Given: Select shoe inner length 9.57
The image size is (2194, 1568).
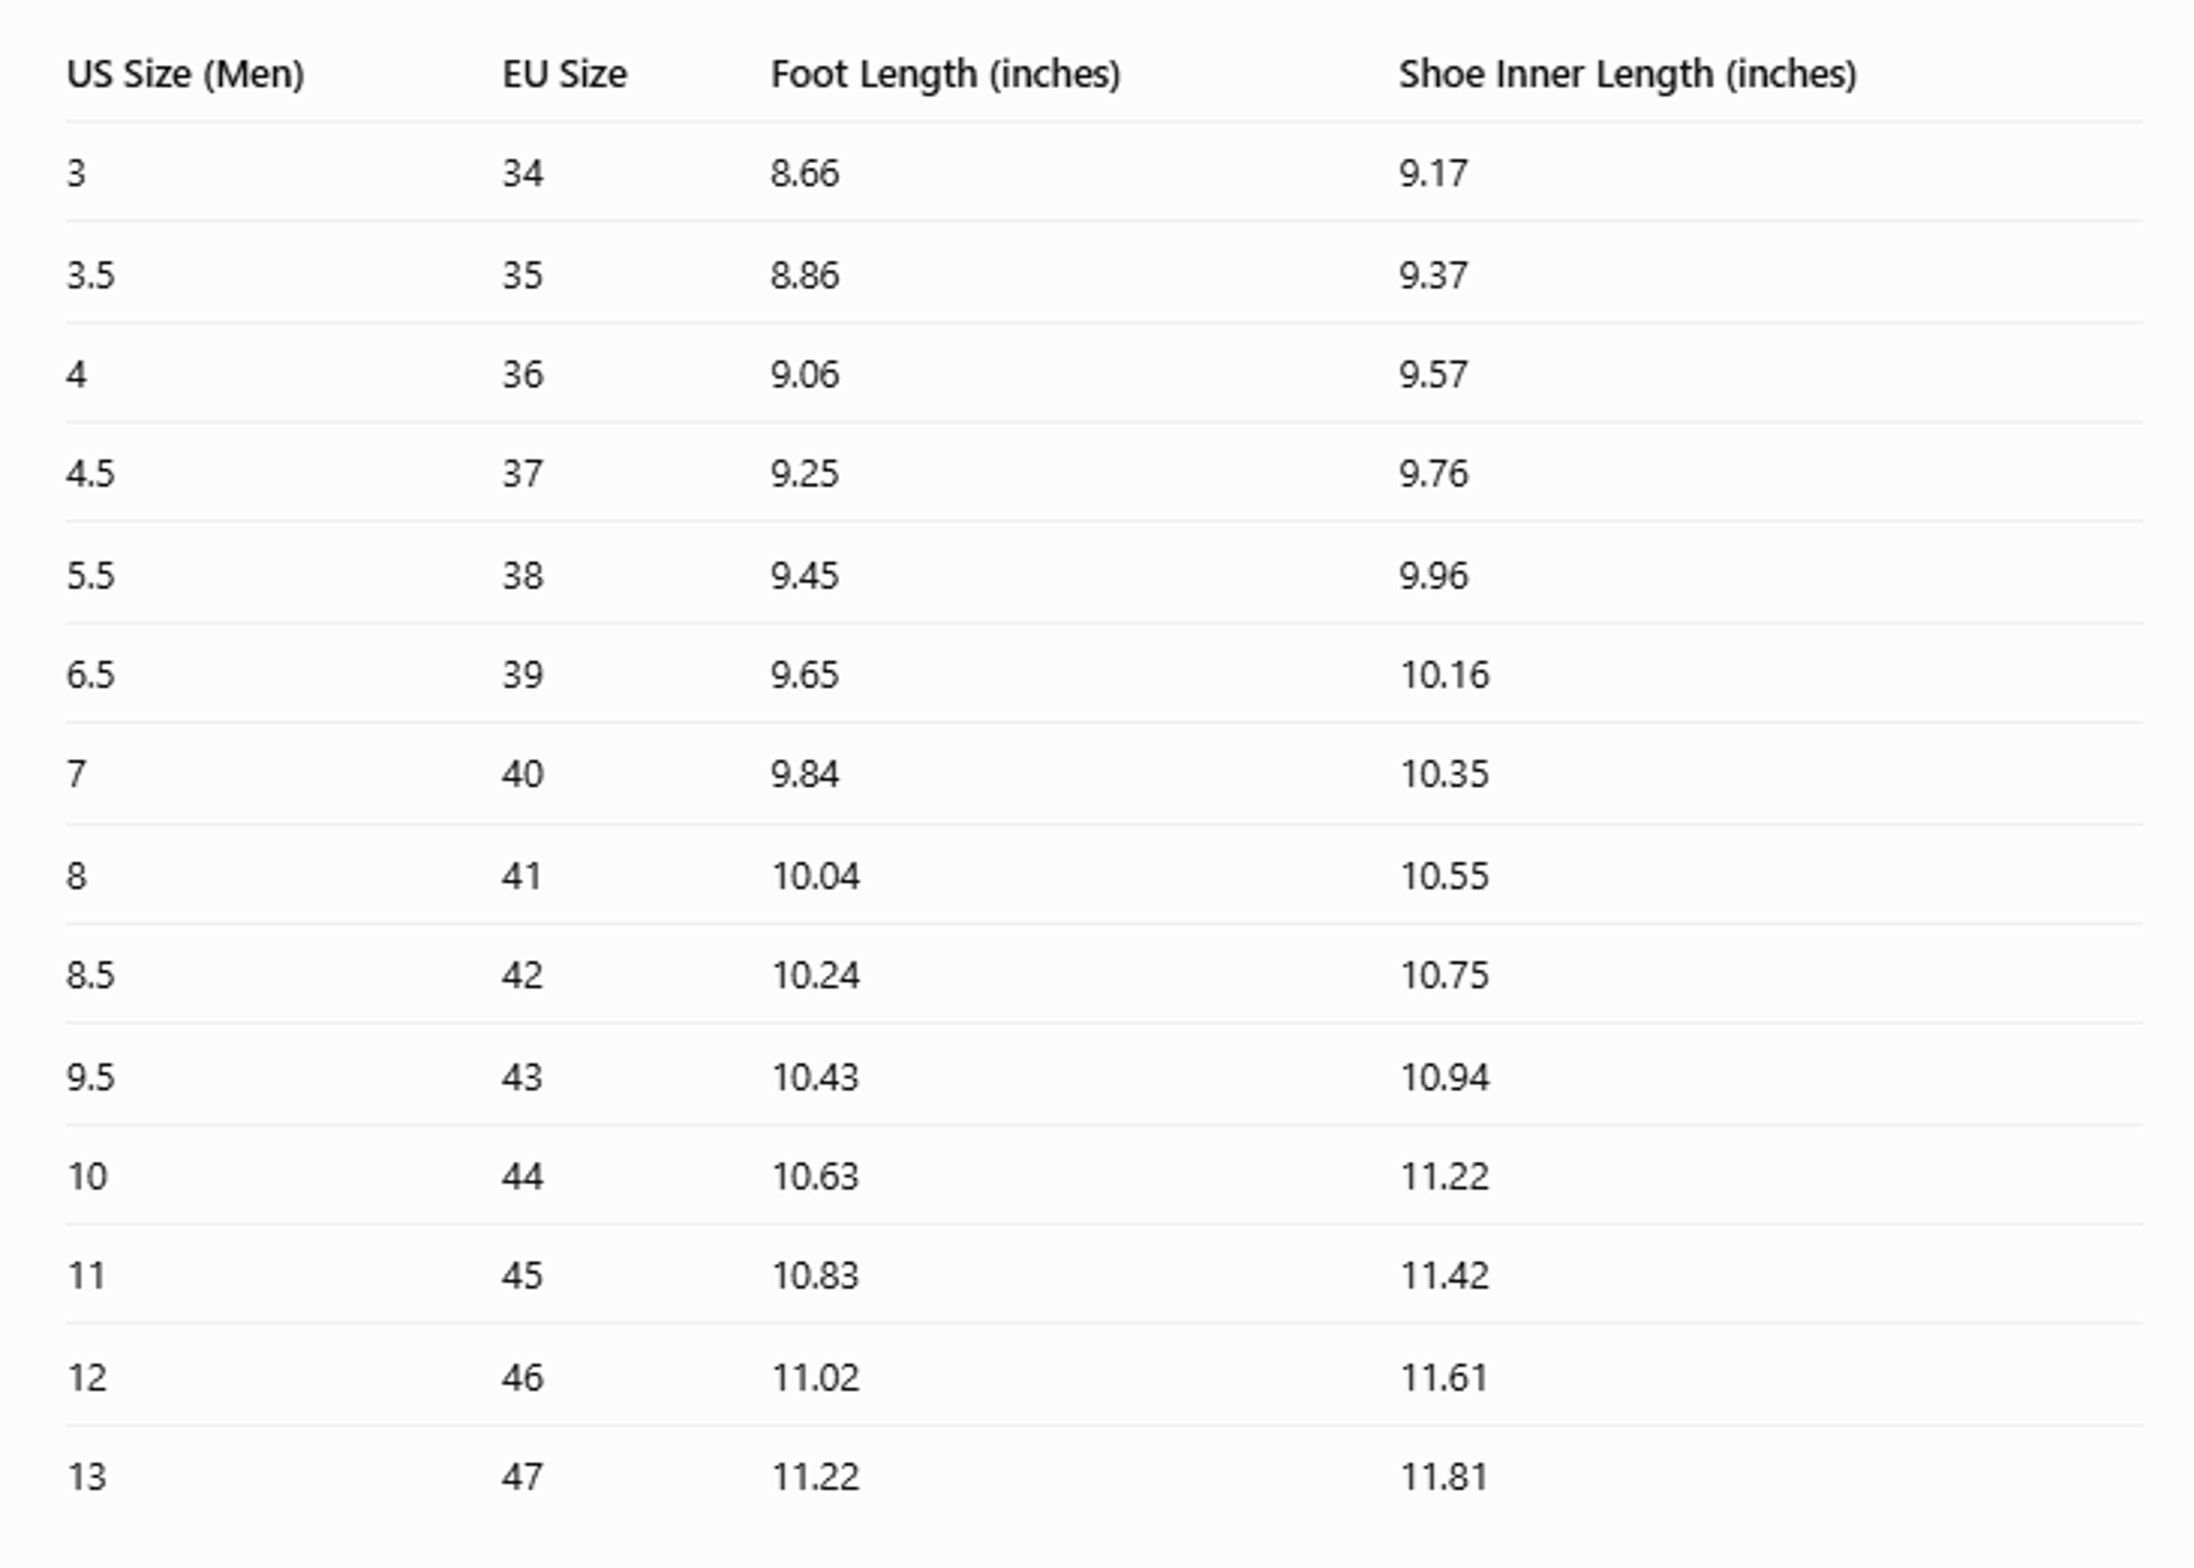Looking at the screenshot, I should (x=1434, y=375).
